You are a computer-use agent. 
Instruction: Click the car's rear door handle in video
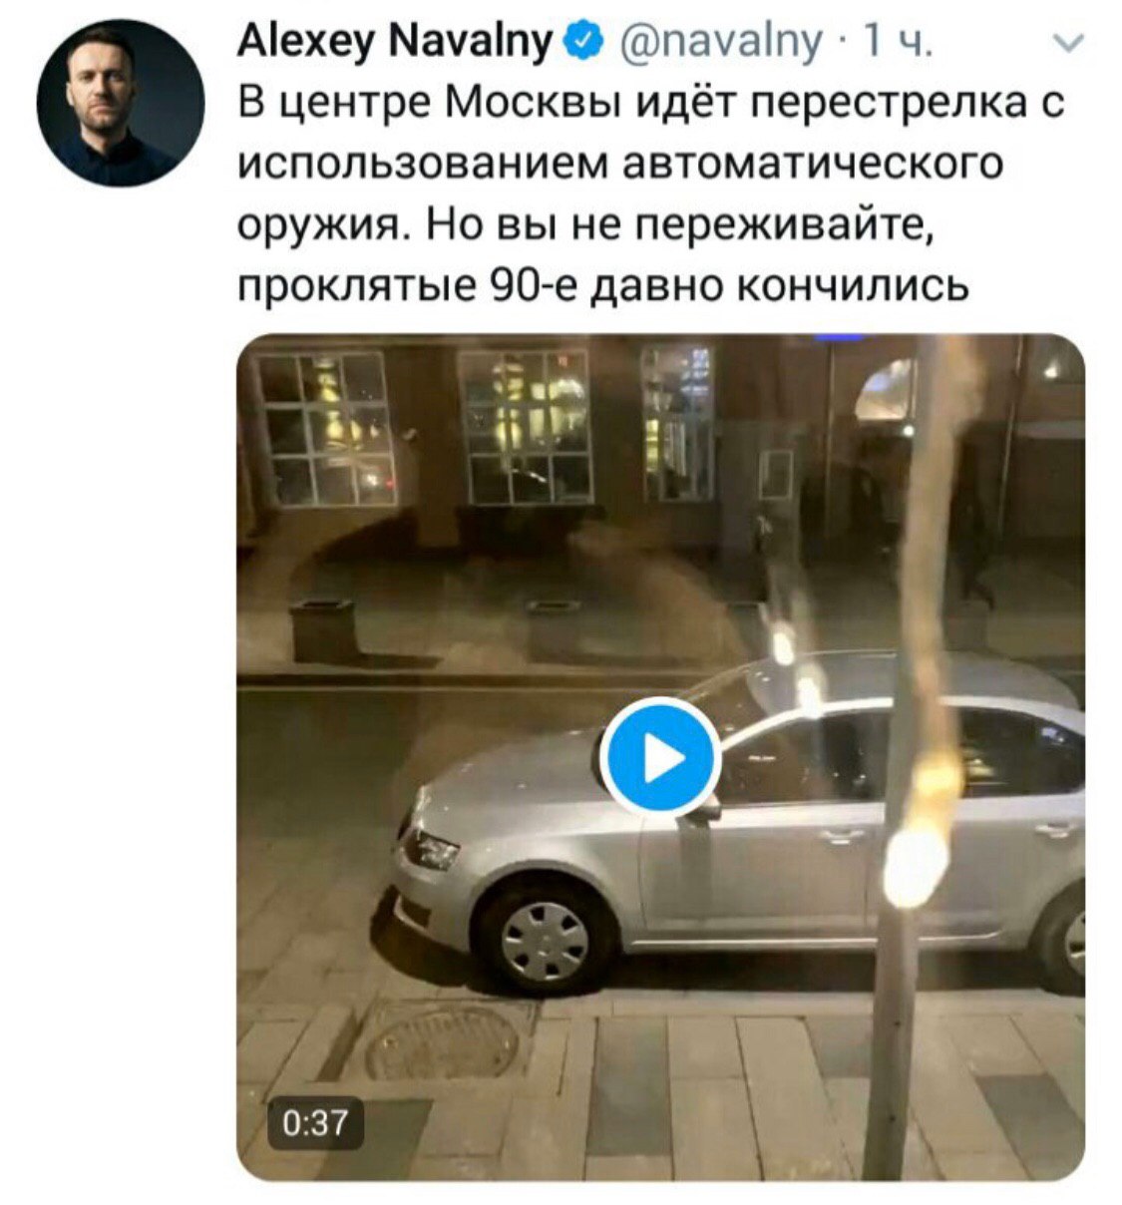1055,829
